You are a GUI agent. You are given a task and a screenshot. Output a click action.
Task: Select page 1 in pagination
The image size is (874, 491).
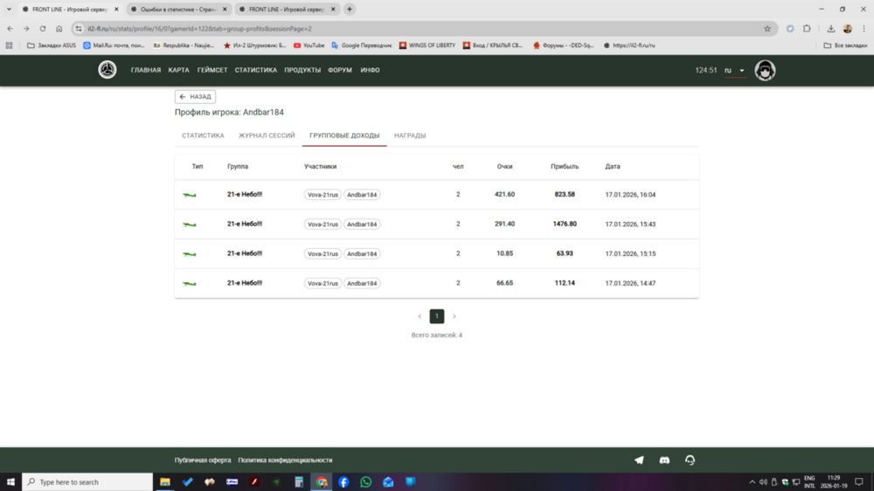coord(437,316)
